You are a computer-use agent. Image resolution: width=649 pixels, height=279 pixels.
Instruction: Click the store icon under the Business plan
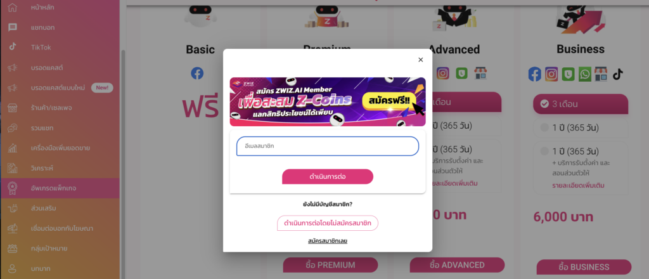point(601,74)
